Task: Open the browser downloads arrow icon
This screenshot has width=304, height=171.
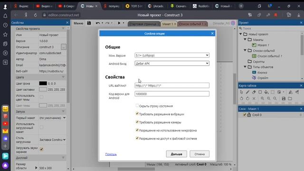Action: [299, 15]
